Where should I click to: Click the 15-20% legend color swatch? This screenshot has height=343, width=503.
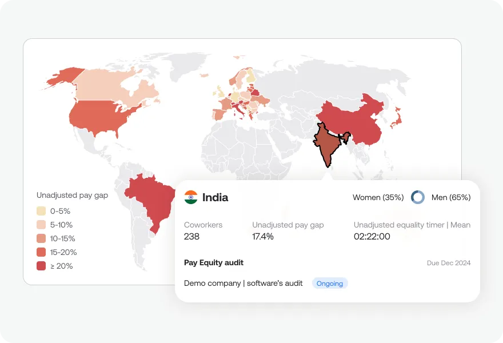(x=41, y=252)
